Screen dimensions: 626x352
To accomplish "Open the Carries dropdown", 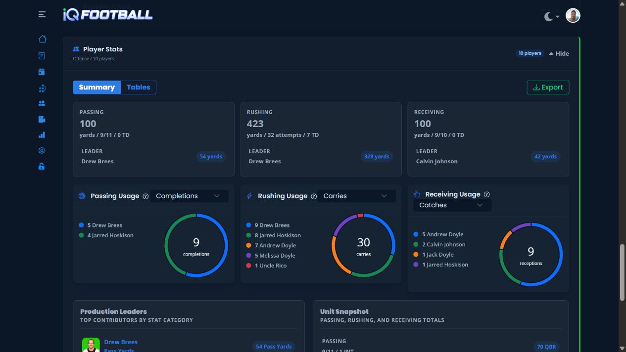I will coord(356,196).
